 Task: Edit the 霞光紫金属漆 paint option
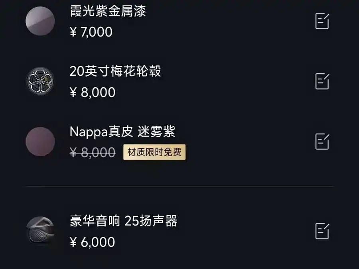coord(322,21)
